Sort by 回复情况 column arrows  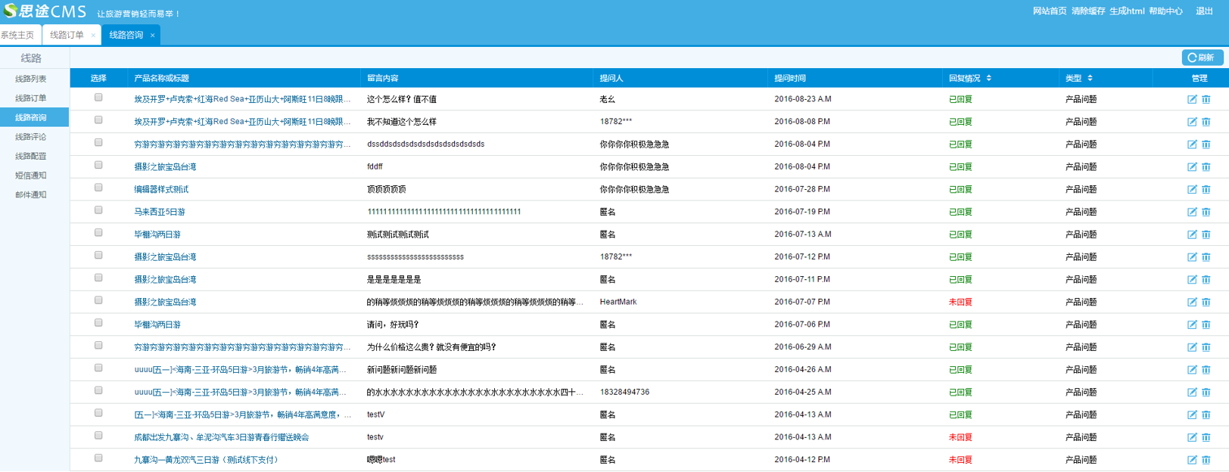988,78
